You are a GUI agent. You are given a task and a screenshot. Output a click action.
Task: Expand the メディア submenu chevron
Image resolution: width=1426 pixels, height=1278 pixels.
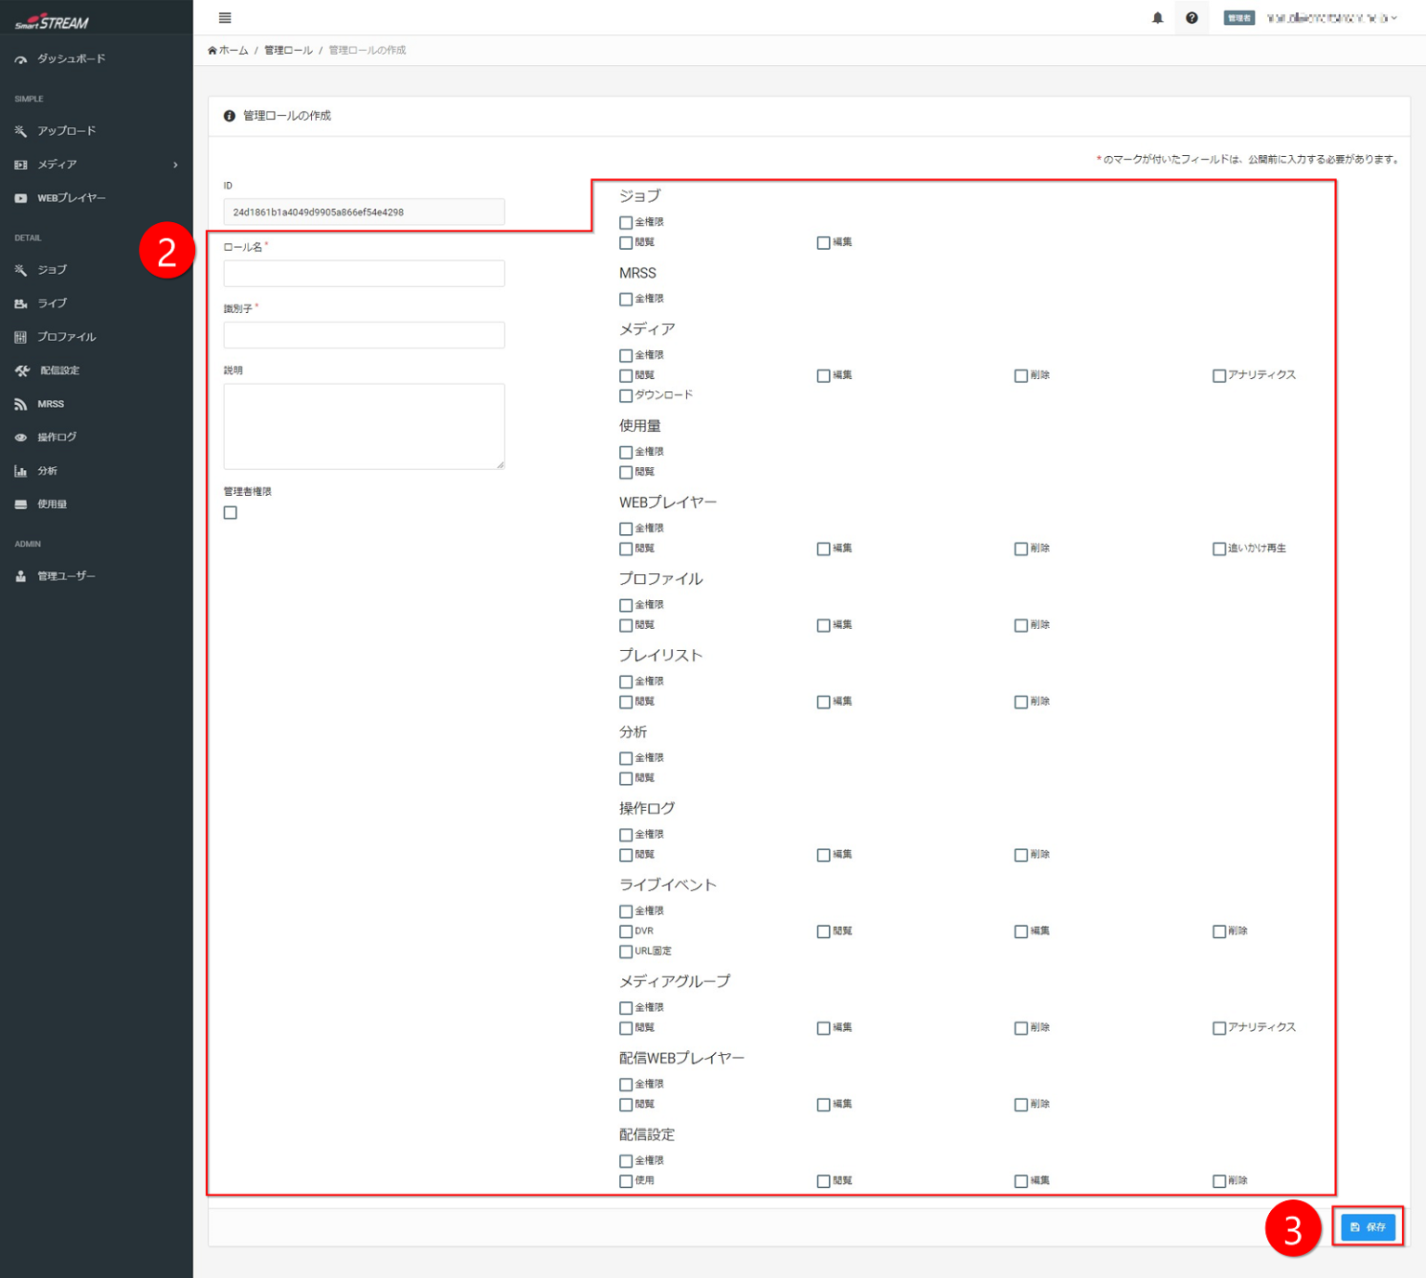point(175,165)
